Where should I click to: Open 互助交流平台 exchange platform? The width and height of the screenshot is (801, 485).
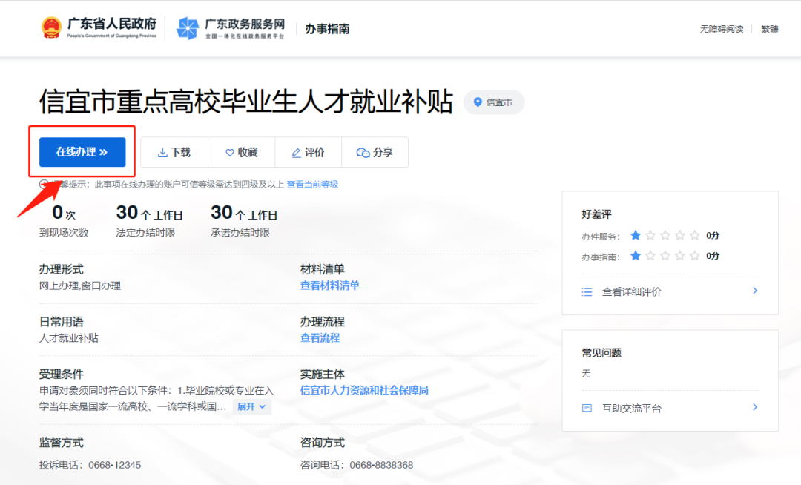670,408
